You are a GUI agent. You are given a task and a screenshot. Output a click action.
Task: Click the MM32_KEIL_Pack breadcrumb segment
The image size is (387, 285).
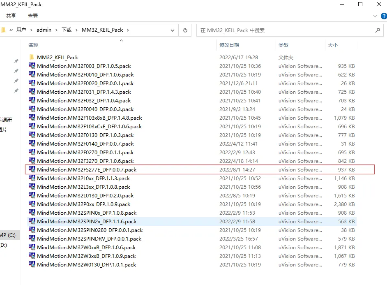click(102, 30)
